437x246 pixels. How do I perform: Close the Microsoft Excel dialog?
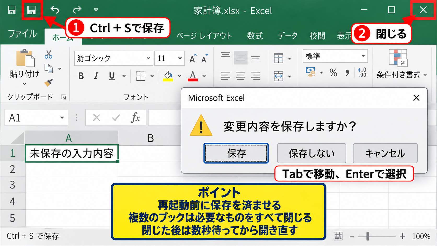[416, 98]
